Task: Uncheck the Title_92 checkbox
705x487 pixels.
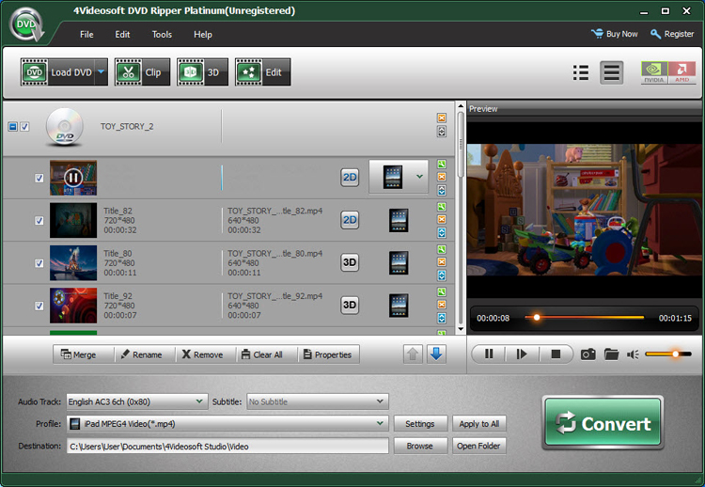Action: pyautogui.click(x=39, y=306)
